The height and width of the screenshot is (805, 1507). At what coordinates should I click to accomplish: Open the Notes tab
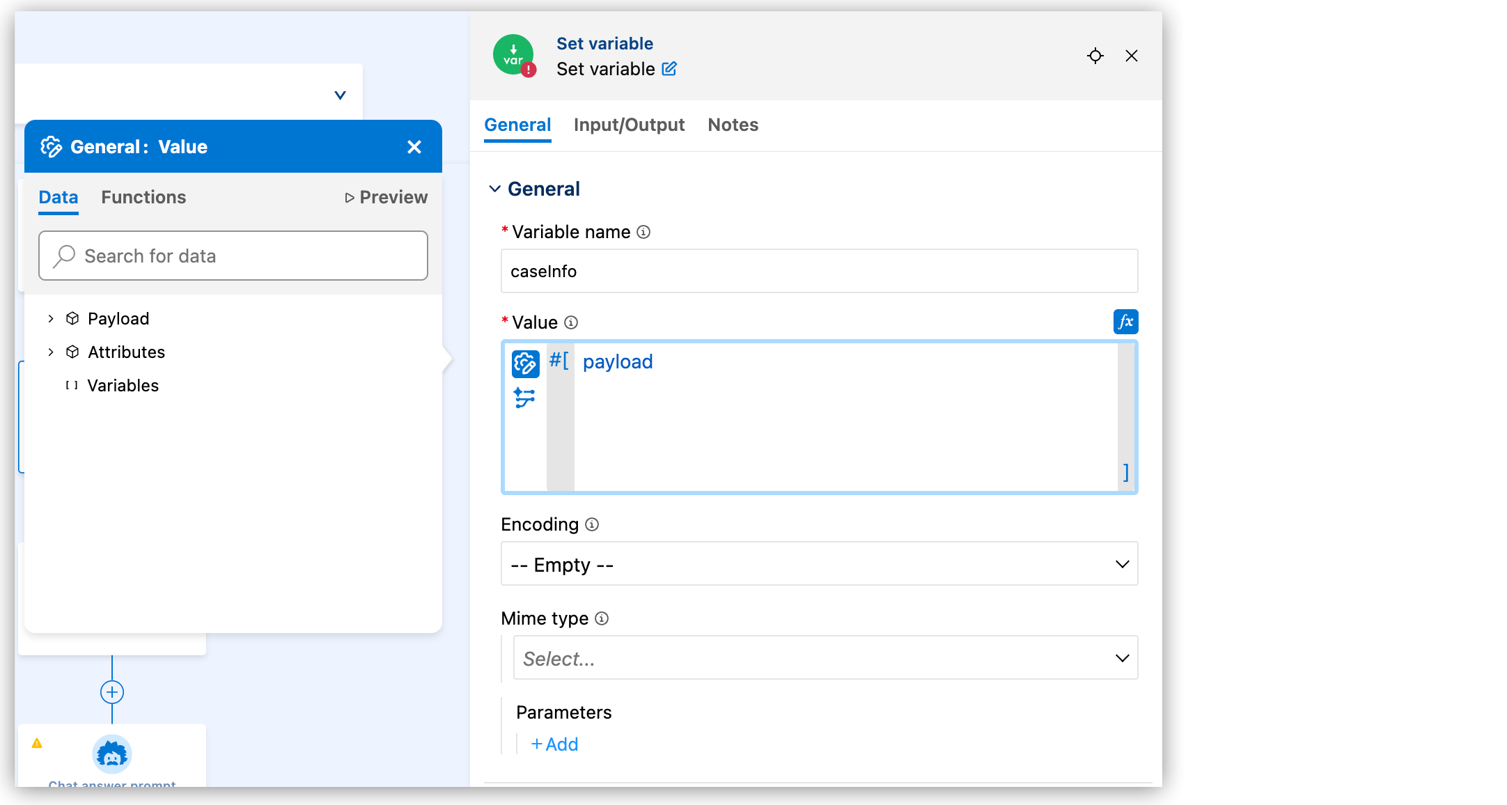click(733, 125)
